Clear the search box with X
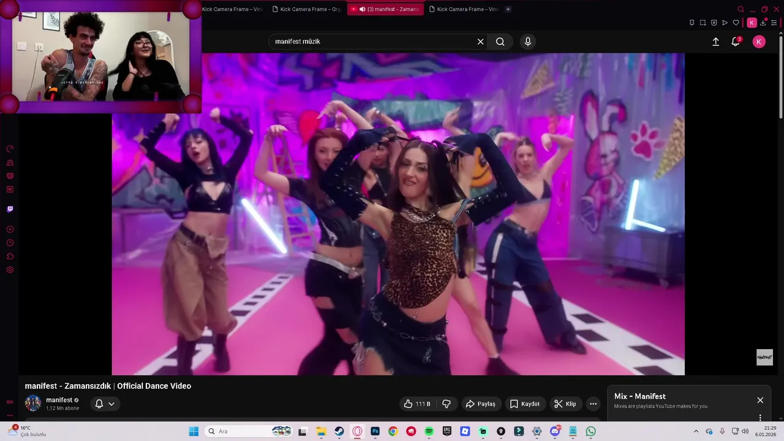The height and width of the screenshot is (441, 784). point(481,42)
